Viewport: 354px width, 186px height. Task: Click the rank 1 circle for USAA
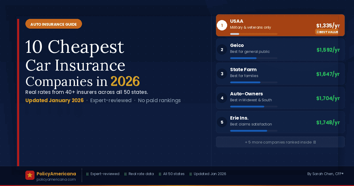point(222,25)
